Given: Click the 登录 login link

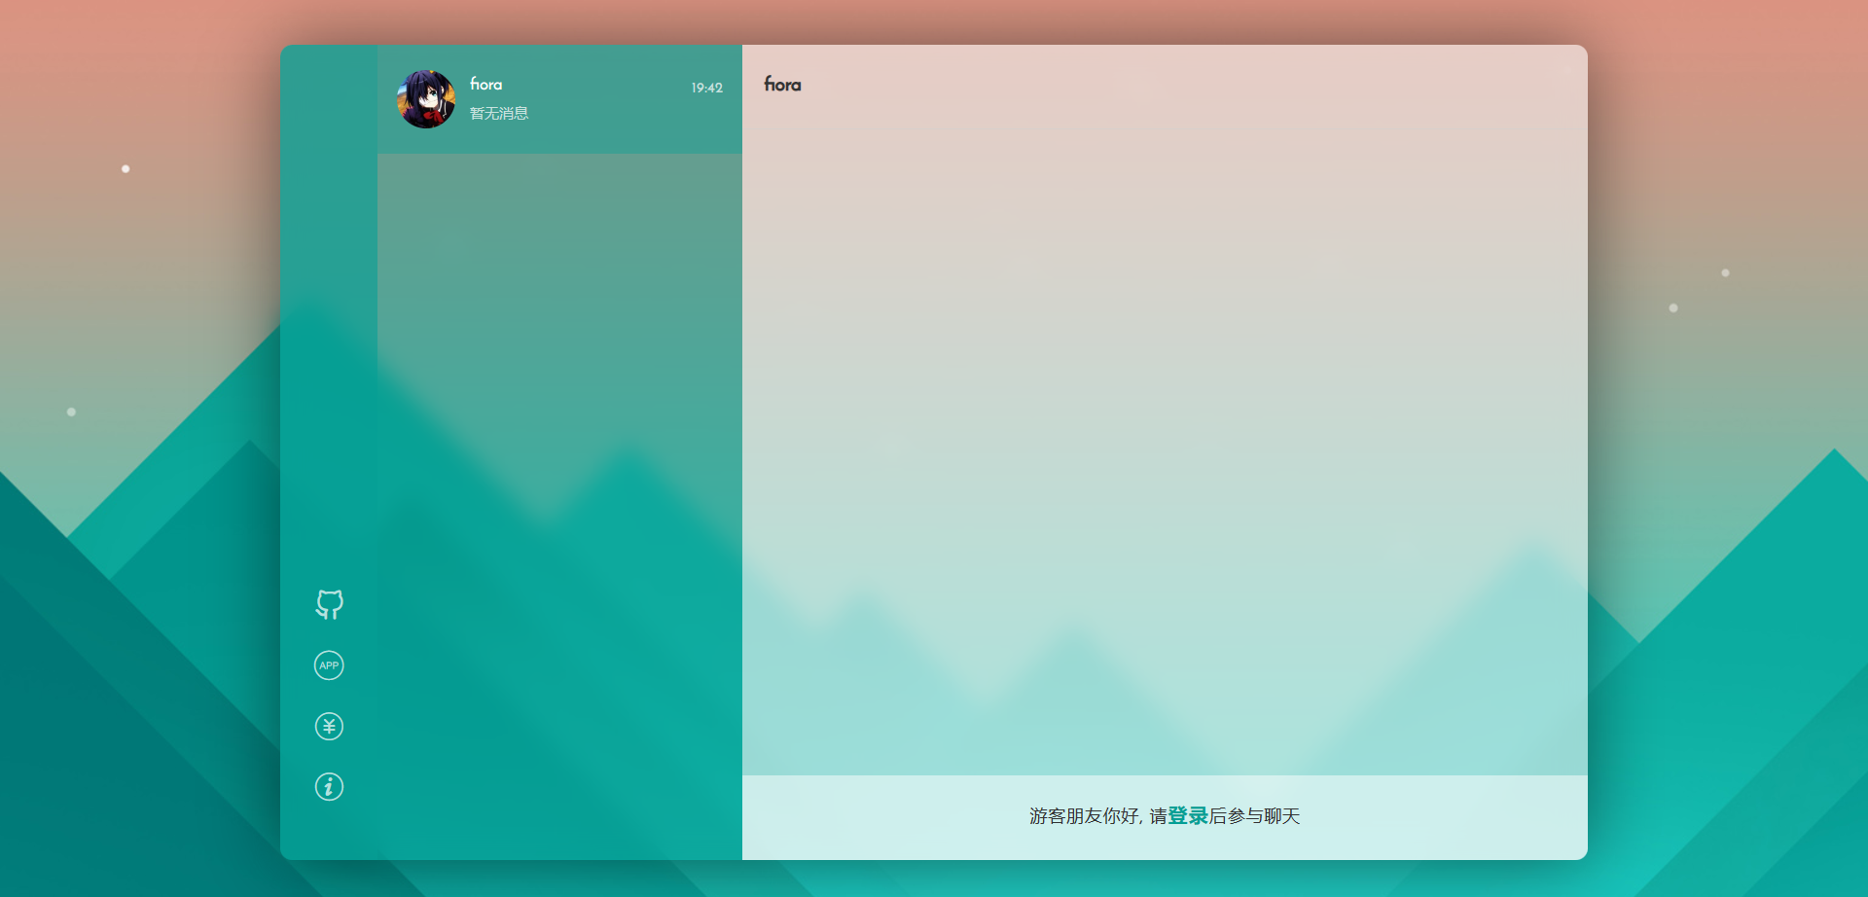Looking at the screenshot, I should [1187, 816].
